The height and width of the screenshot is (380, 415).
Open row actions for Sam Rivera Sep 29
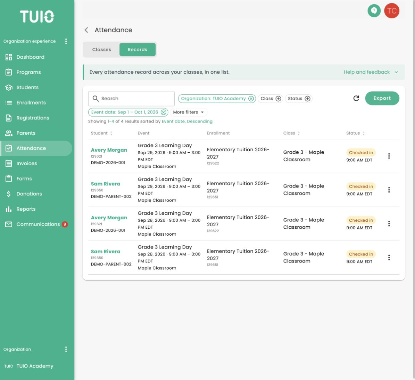[x=389, y=190]
